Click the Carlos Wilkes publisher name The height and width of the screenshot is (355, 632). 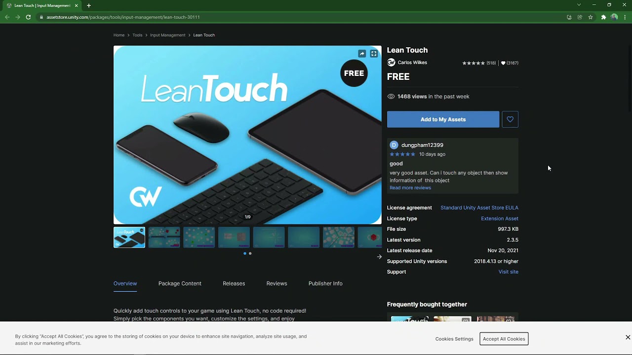coord(412,63)
